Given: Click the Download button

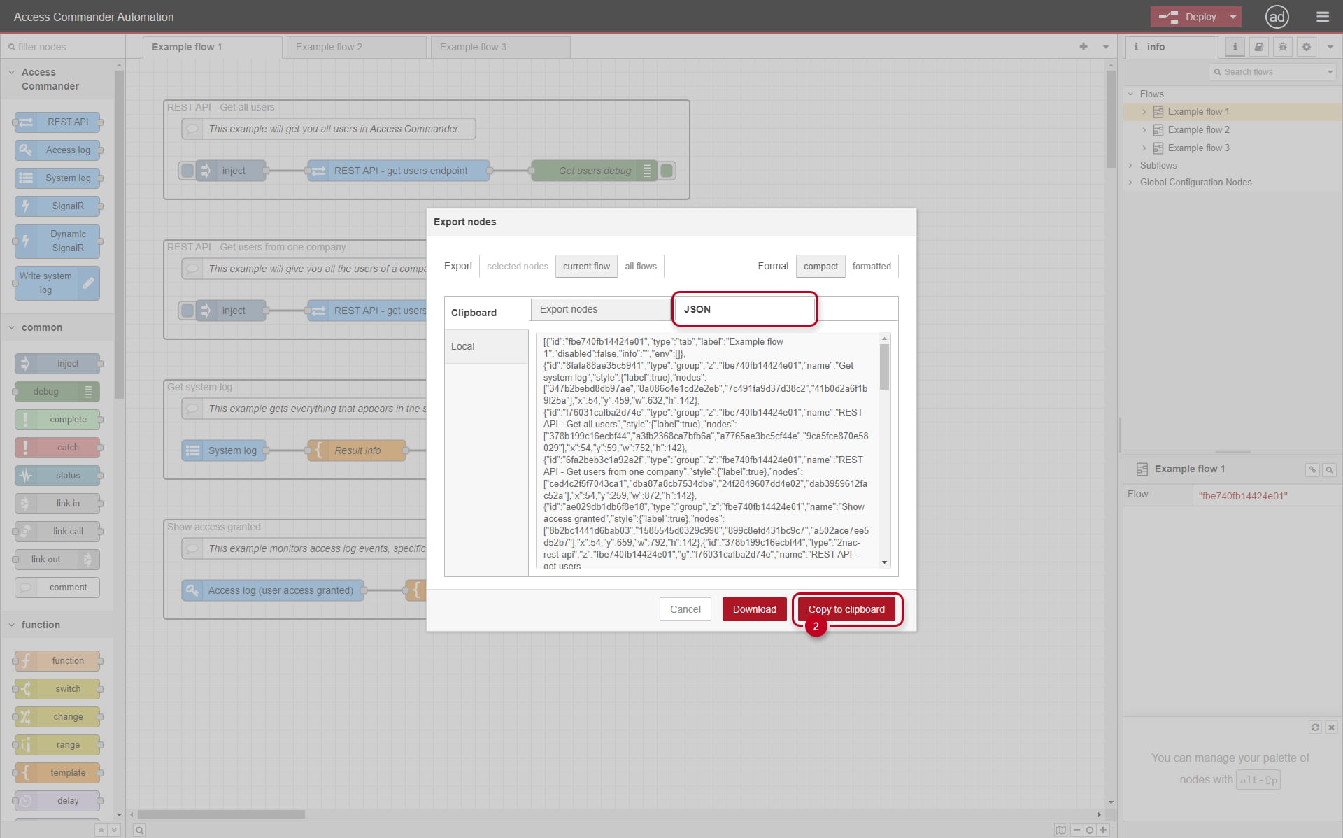Looking at the screenshot, I should [754, 609].
